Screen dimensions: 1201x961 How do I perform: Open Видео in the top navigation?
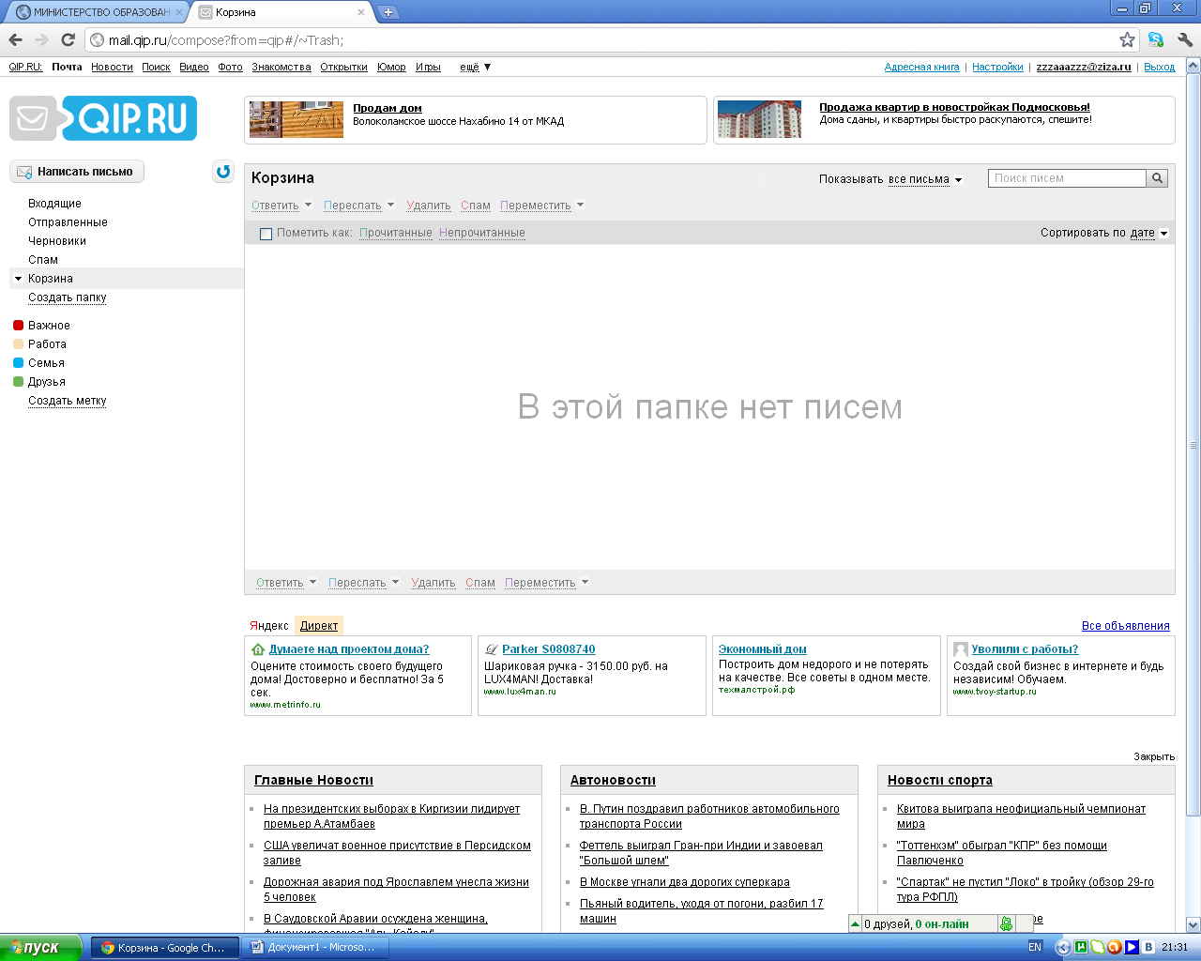(193, 67)
